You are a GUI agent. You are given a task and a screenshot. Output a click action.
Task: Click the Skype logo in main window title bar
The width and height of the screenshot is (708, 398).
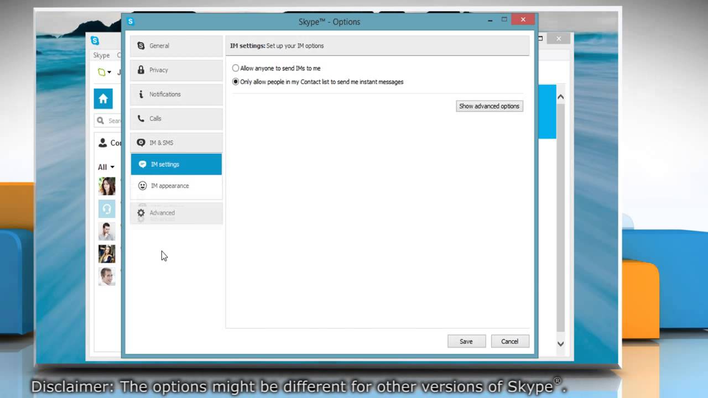pos(95,40)
